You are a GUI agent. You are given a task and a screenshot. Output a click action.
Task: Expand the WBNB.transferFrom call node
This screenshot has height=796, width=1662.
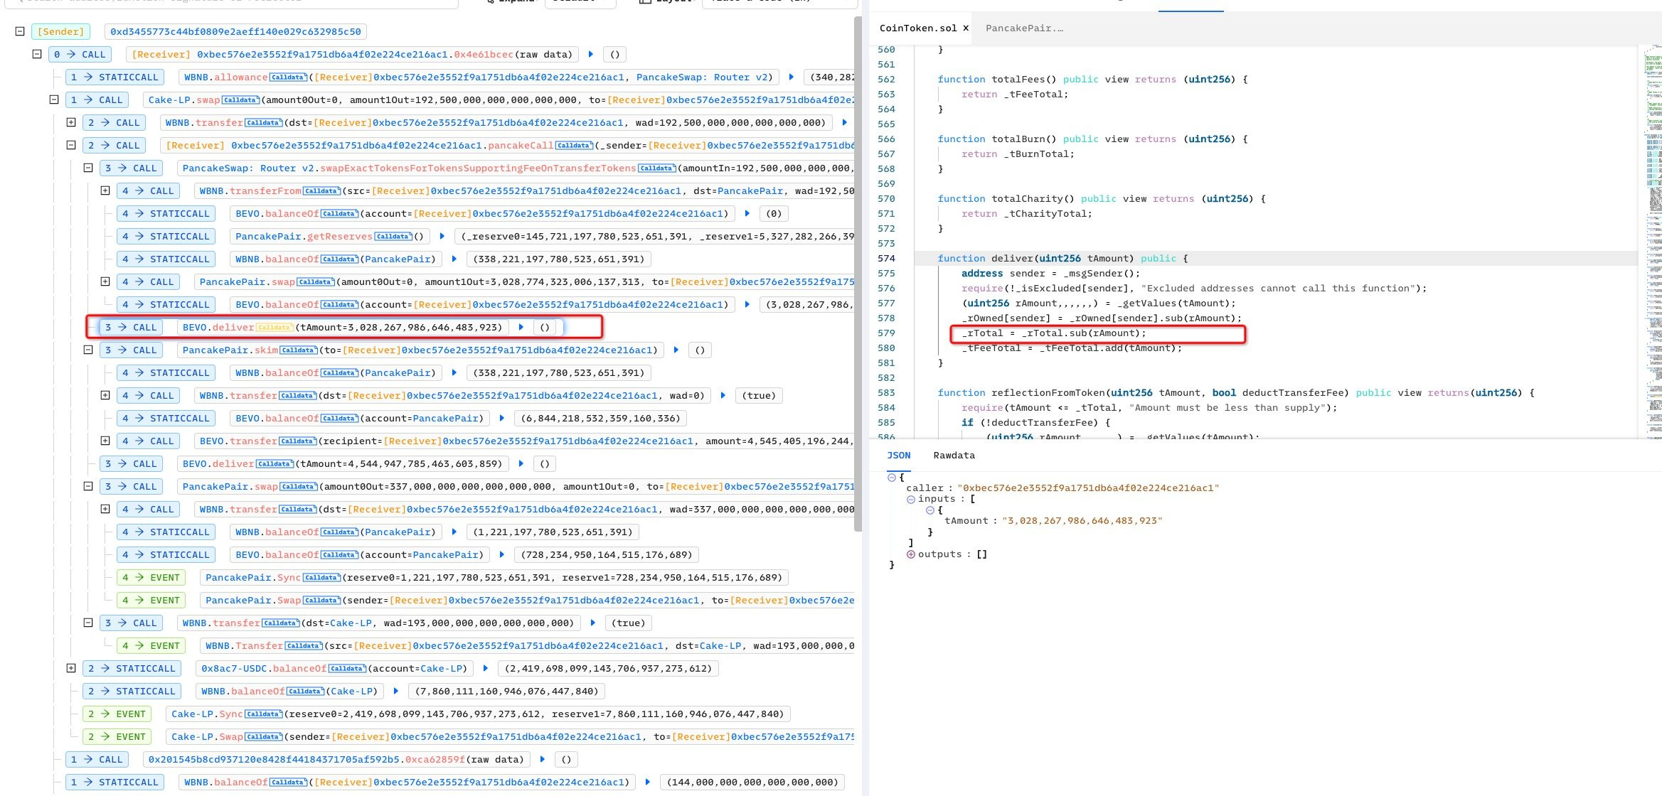pos(105,190)
